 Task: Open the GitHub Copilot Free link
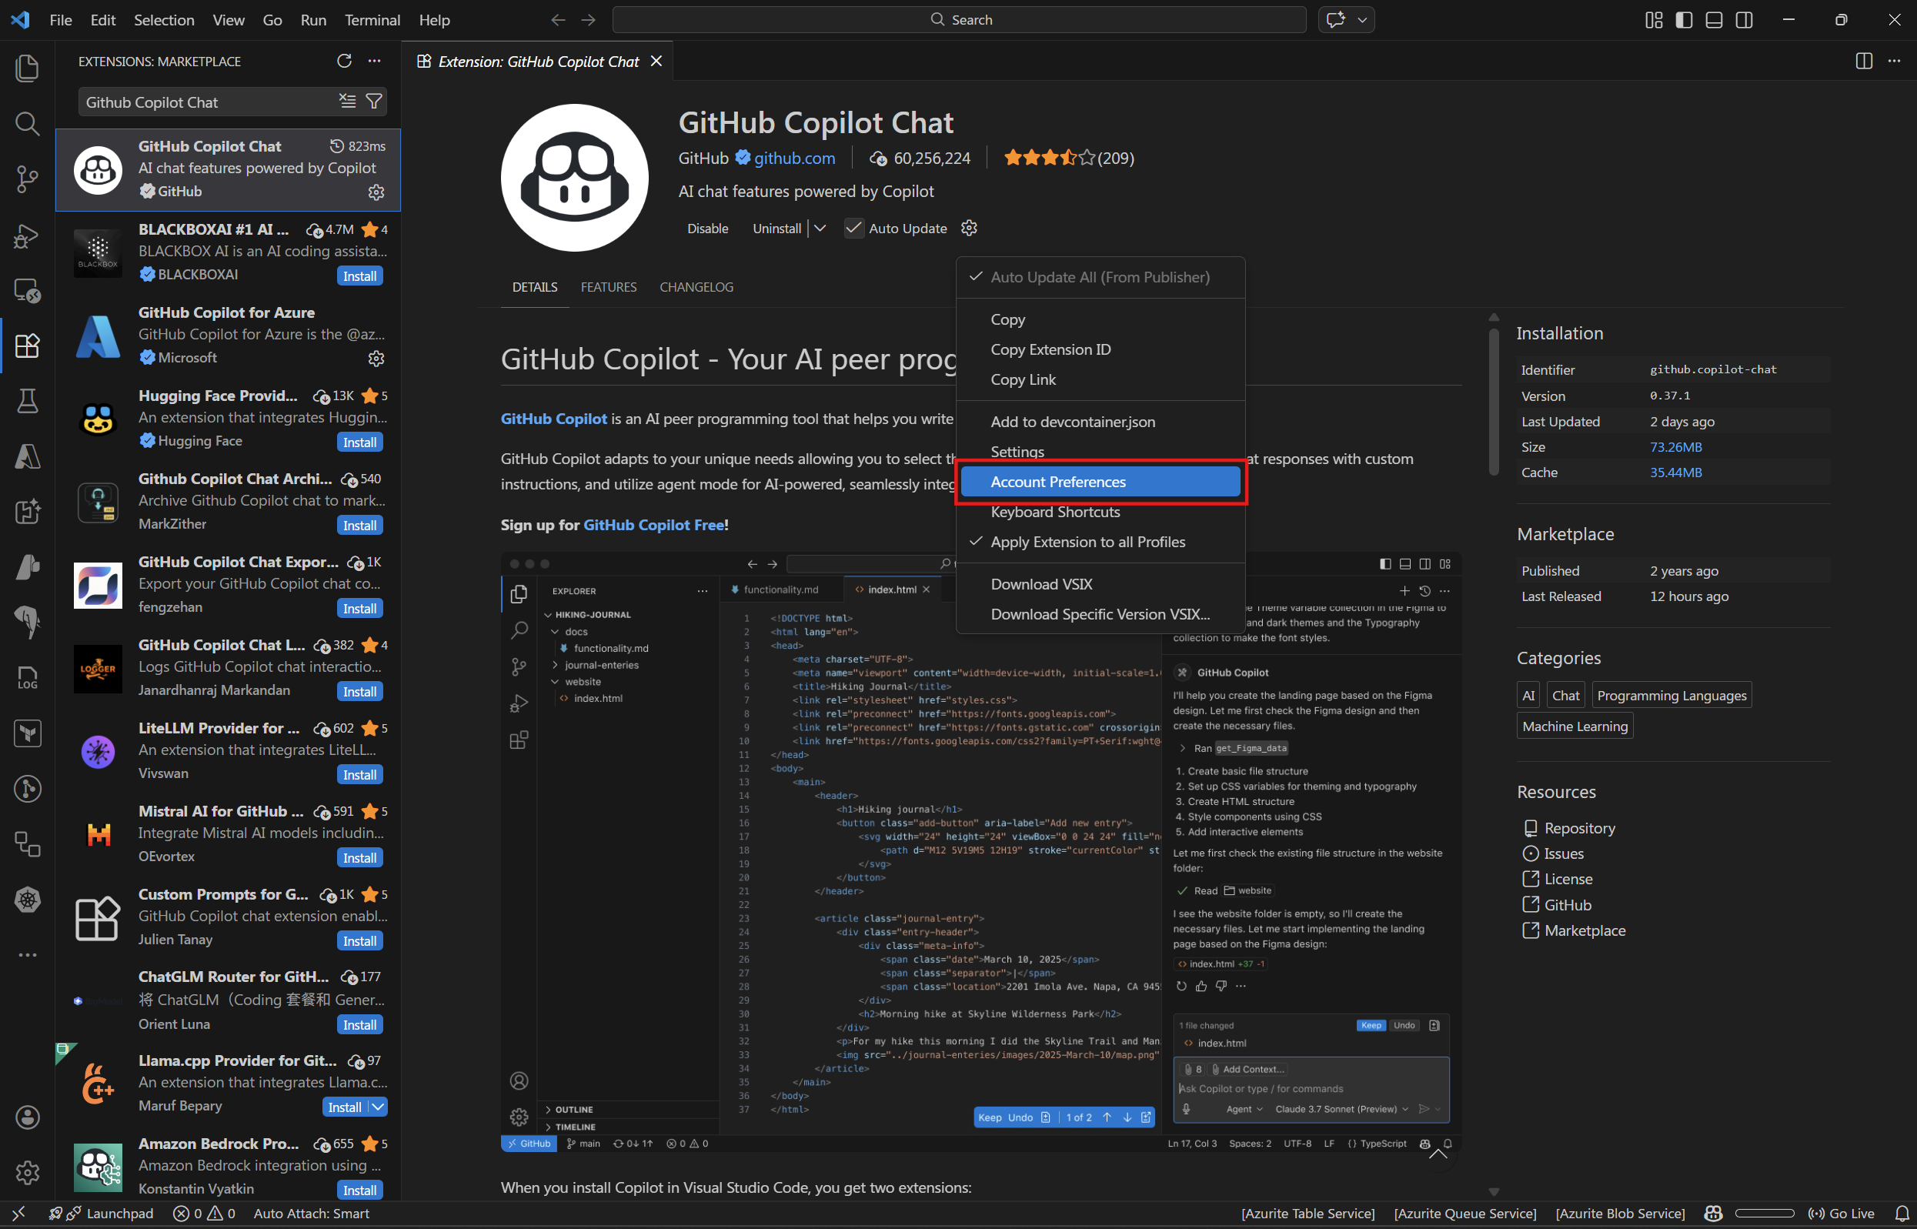[x=653, y=525]
